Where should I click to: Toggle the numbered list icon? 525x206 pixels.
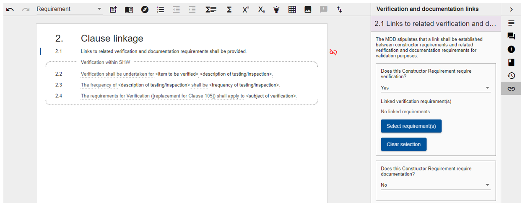(160, 9)
